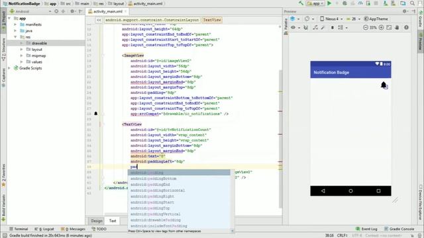The image size is (424, 238).
Task: Run the app with green play button
Action: pyautogui.click(x=329, y=3)
